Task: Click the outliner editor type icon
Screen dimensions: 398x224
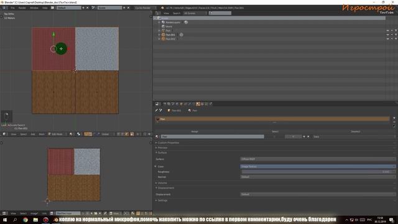Action: [x=157, y=13]
